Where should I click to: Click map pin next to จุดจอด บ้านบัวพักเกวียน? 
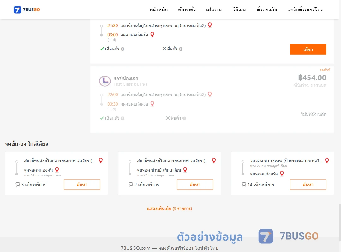[x=185, y=170]
